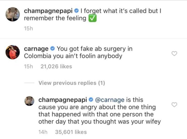Expand View previous replies (1)

(72, 83)
